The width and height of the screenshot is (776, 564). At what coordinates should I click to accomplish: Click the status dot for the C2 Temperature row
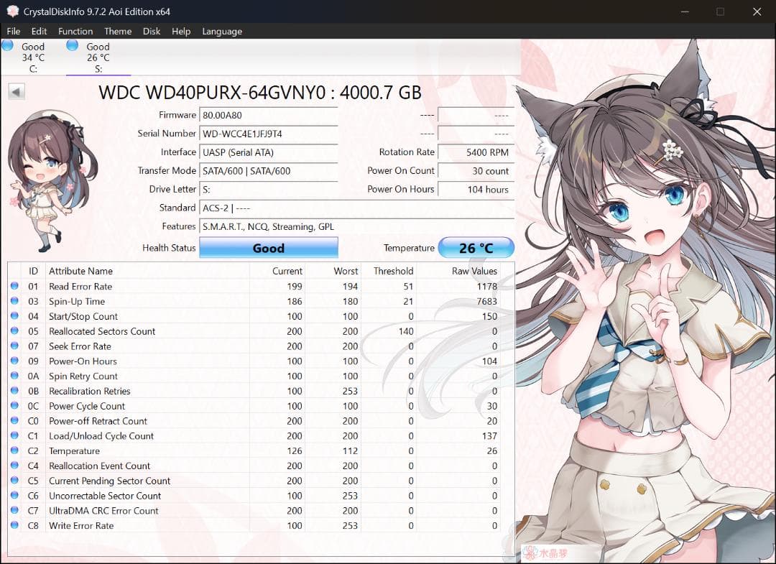14,450
